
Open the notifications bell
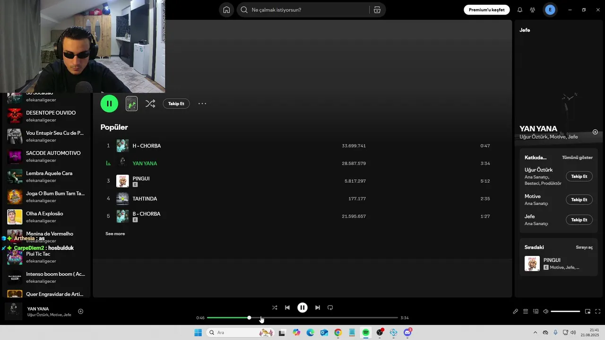(x=520, y=10)
